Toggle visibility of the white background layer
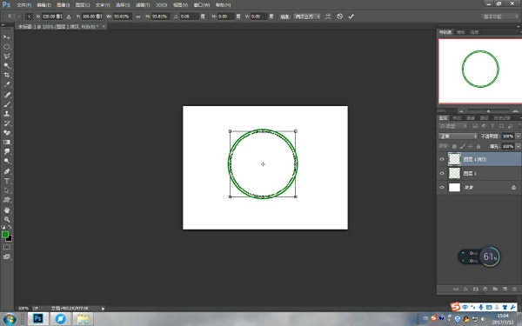This screenshot has width=522, height=326. [x=442, y=187]
